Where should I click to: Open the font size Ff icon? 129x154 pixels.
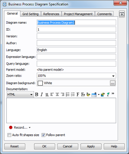point(83,94)
